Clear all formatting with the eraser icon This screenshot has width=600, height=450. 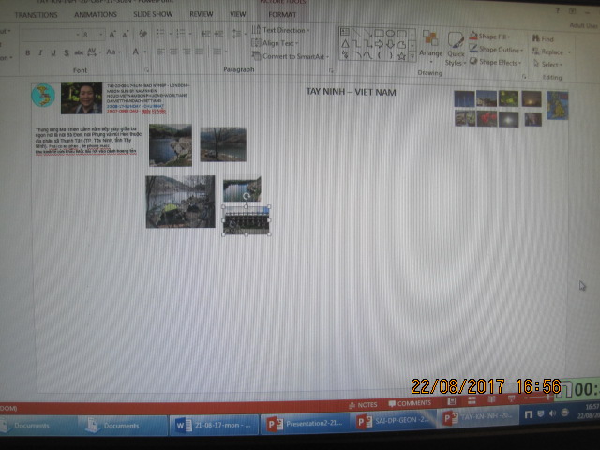[x=143, y=34]
